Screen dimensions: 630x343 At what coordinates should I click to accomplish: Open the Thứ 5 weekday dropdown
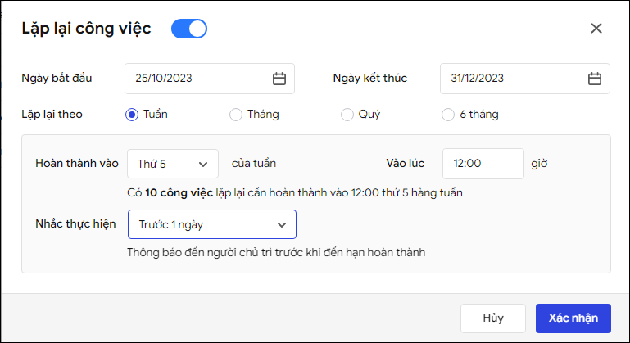[x=173, y=164]
